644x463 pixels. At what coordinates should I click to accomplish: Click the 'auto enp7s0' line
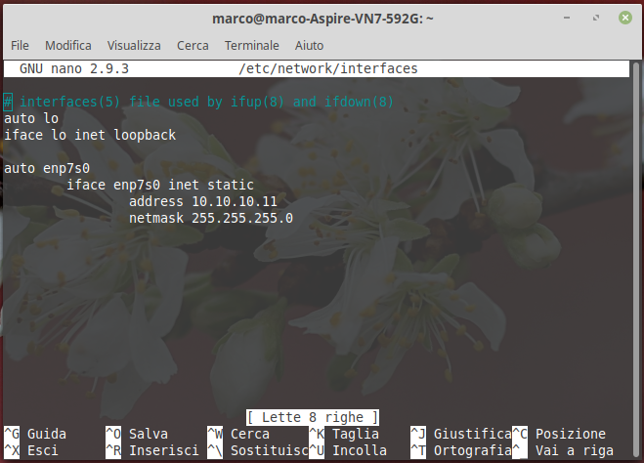coord(47,168)
